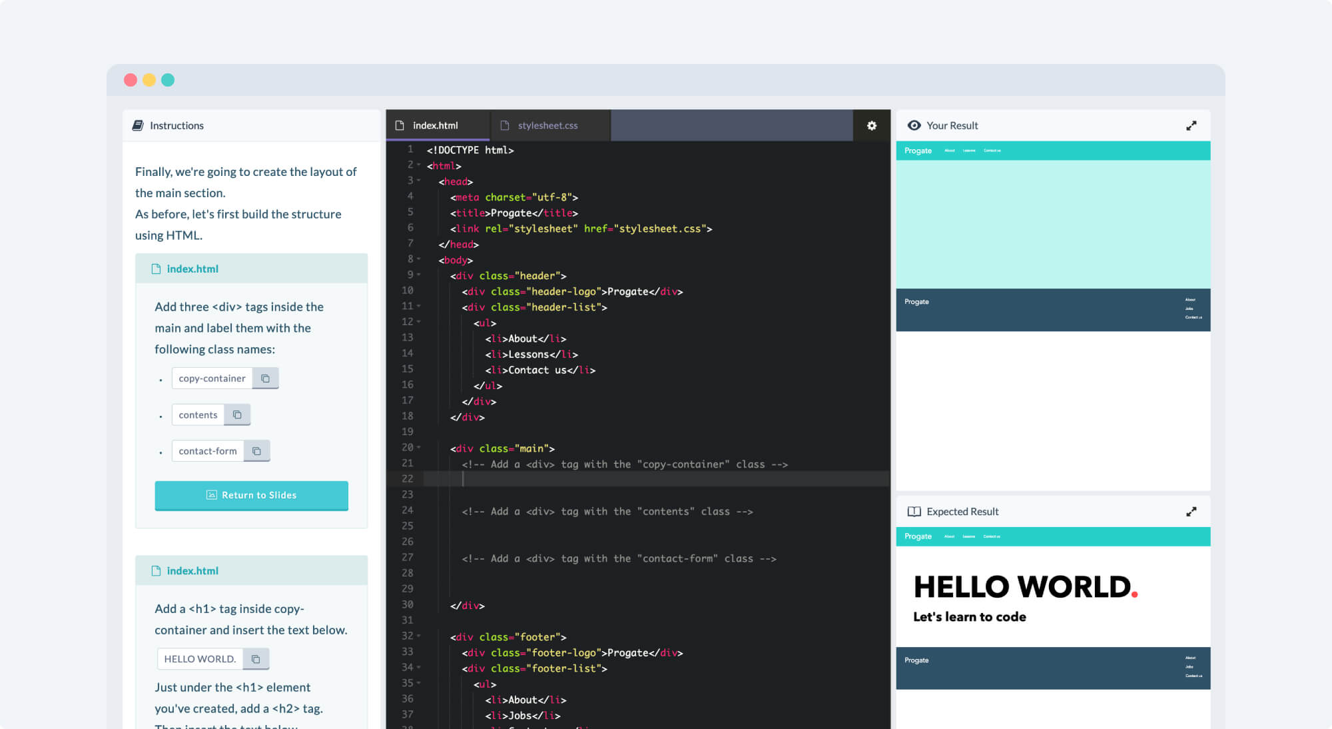This screenshot has height=729, width=1332.
Task: Copy the HELLO WORLD. text snippet
Action: click(256, 659)
